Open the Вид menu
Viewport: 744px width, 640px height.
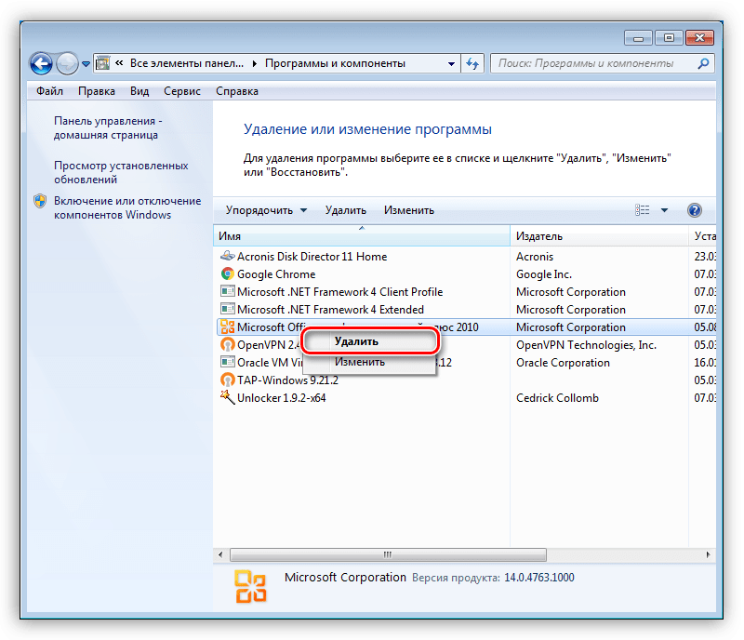click(x=139, y=91)
